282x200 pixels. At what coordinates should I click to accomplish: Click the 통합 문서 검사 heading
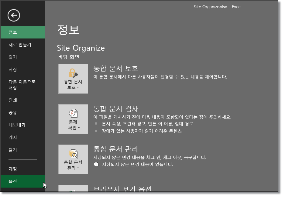point(116,109)
